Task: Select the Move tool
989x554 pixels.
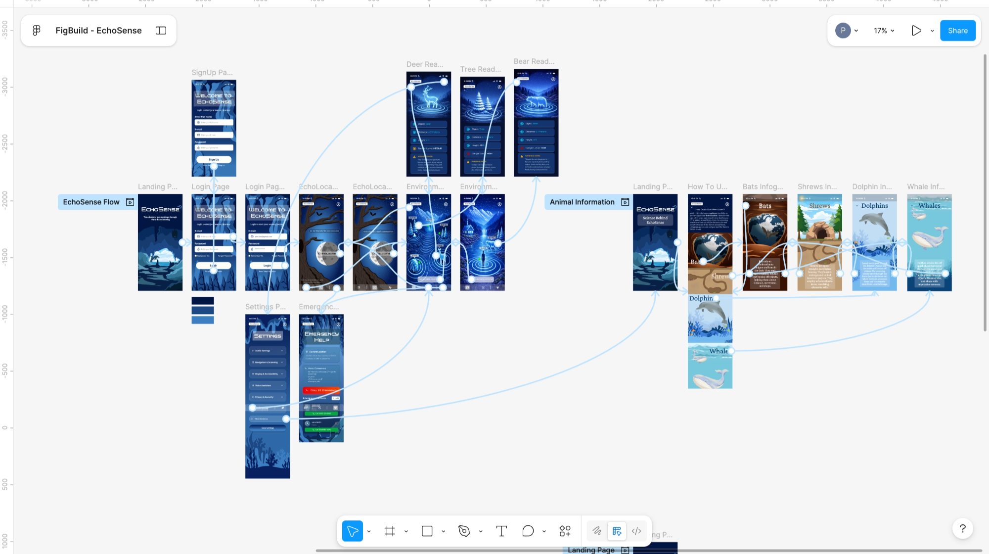Action: point(352,531)
